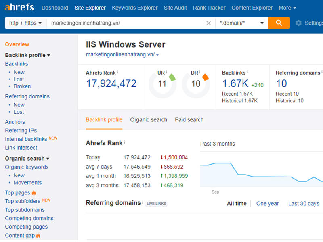323x242 pixels.
Task: Open the Link intersect link
Action: click(21, 148)
